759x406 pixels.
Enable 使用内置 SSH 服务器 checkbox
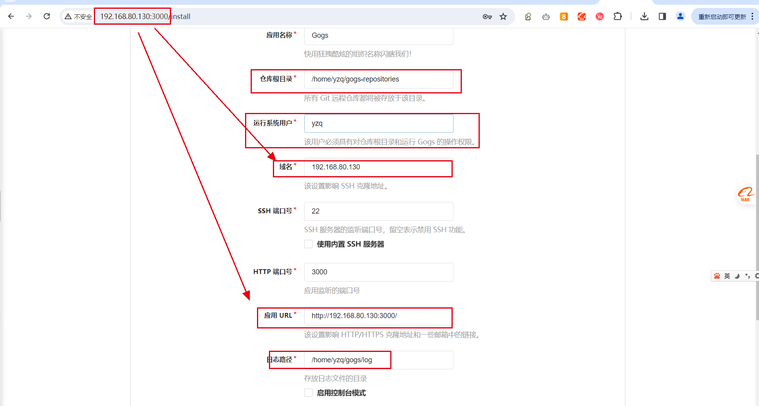(308, 244)
